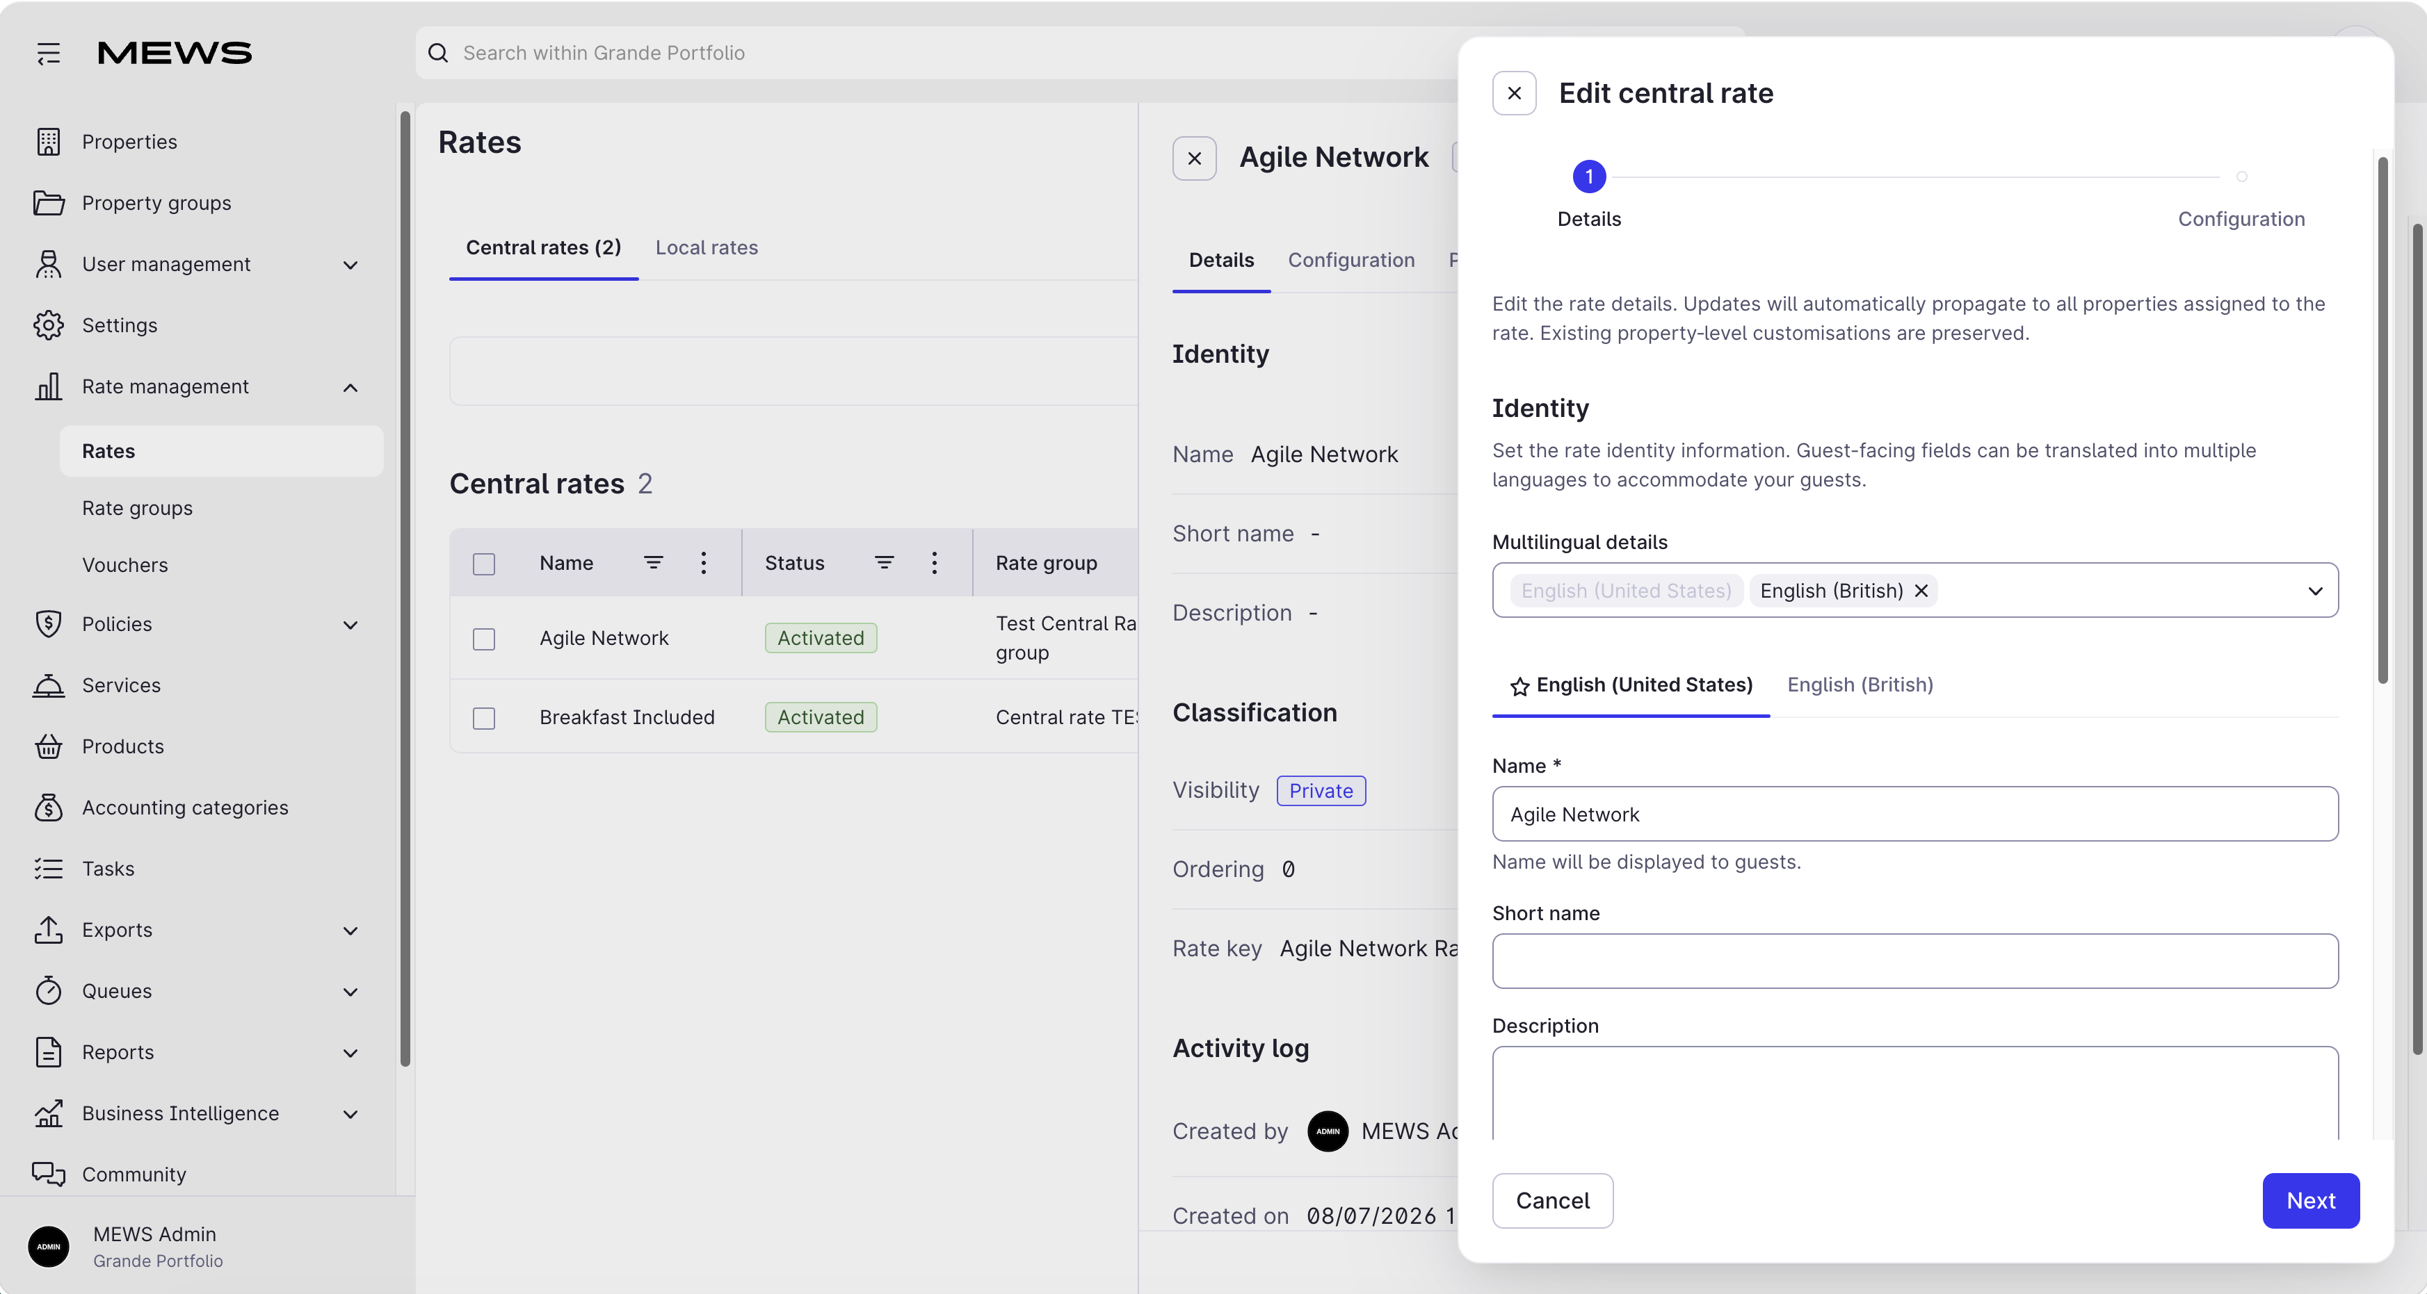The image size is (2427, 1294).
Task: Click the Queues stopwatch icon
Action: pos(48,991)
